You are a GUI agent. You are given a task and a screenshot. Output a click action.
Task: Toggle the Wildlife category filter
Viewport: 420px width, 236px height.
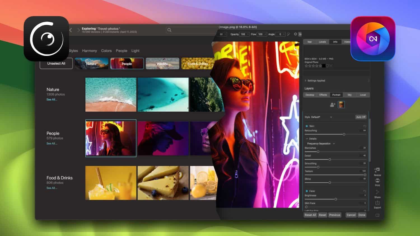(162, 63)
